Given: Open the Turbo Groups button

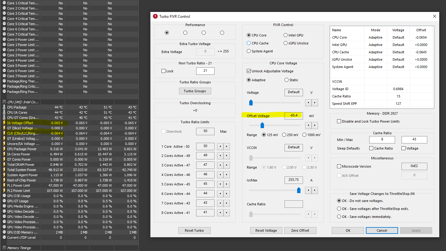Looking at the screenshot, I should coord(195,91).
